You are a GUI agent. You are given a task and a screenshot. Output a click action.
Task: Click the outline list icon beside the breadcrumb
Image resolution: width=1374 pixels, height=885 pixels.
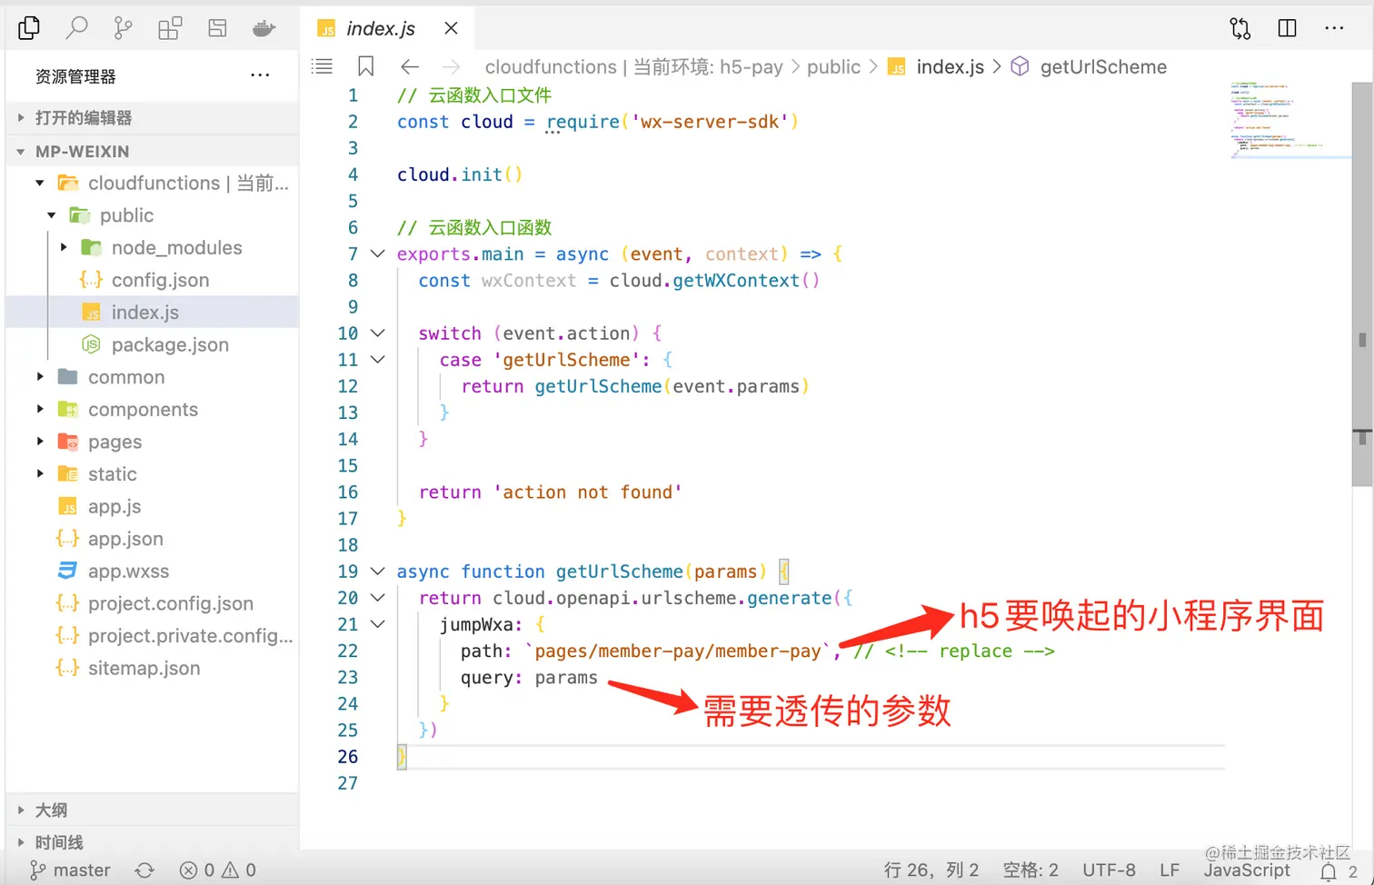coord(322,66)
